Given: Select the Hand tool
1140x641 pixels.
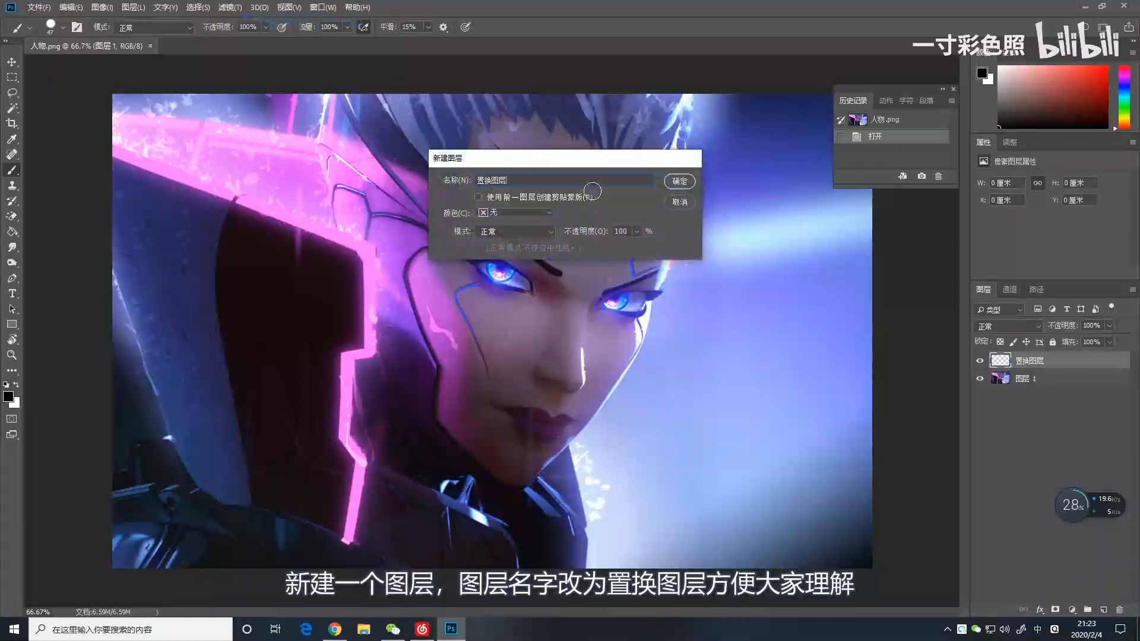Looking at the screenshot, I should [x=12, y=339].
